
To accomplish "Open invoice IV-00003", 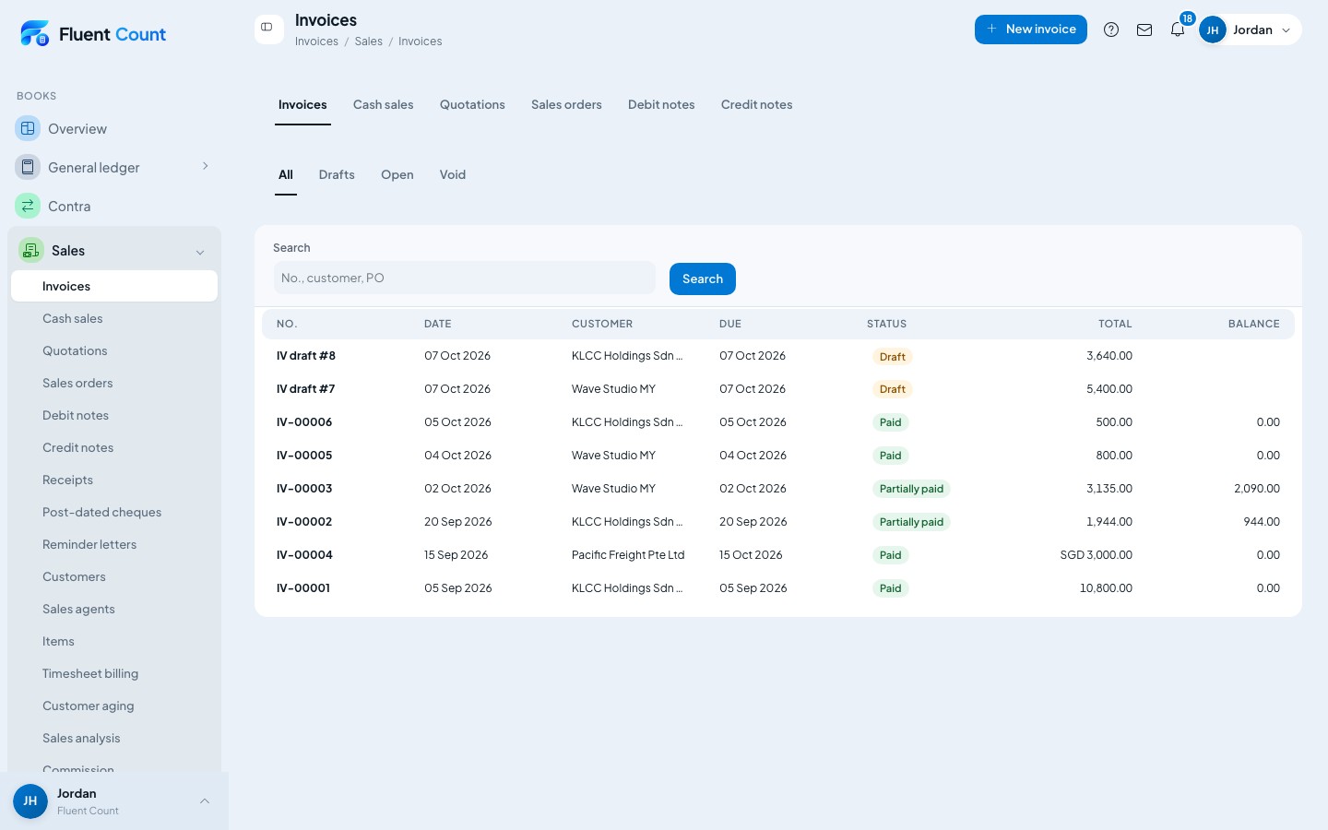I will pyautogui.click(x=304, y=489).
